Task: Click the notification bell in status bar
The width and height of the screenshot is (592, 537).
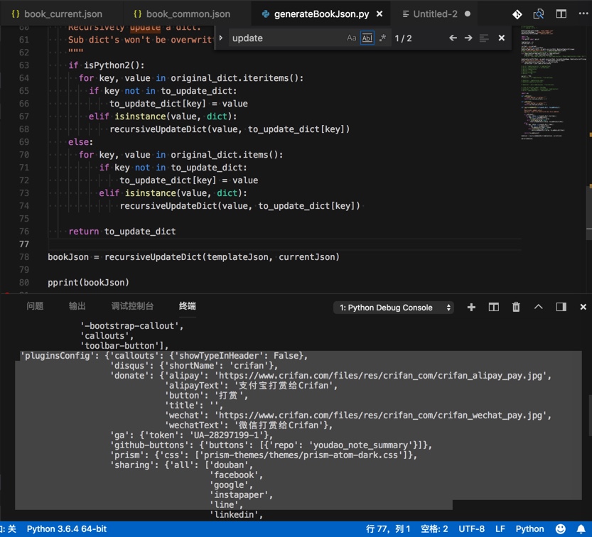Action: pos(581,529)
